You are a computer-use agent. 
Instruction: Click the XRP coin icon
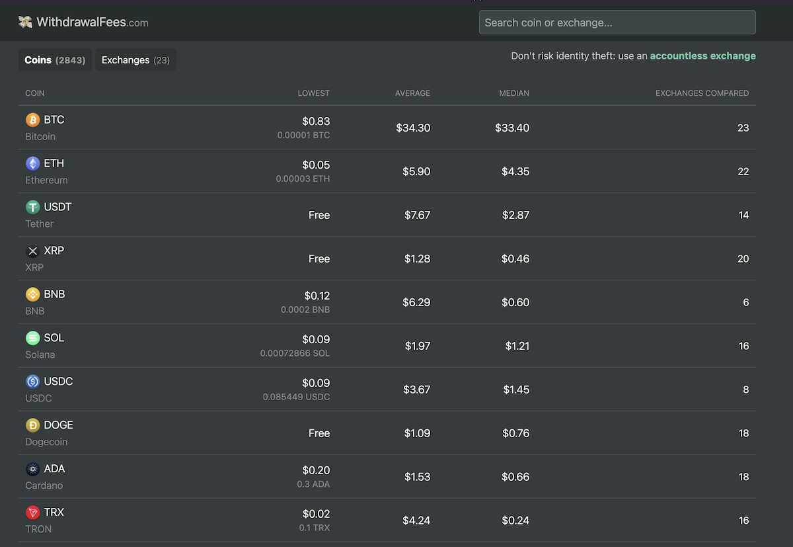(32, 251)
